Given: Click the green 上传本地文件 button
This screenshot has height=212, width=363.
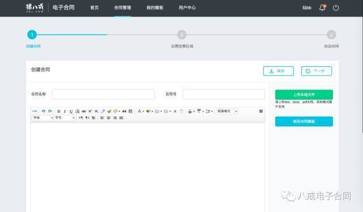Looking at the screenshot, I should click(304, 95).
